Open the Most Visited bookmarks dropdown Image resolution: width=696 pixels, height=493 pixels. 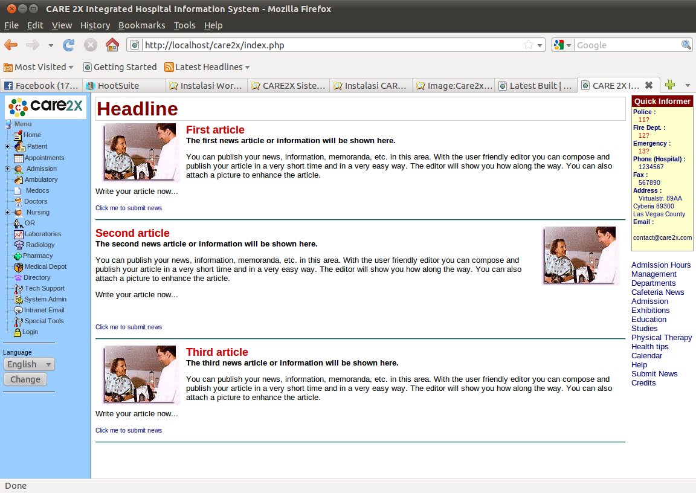[x=39, y=67]
